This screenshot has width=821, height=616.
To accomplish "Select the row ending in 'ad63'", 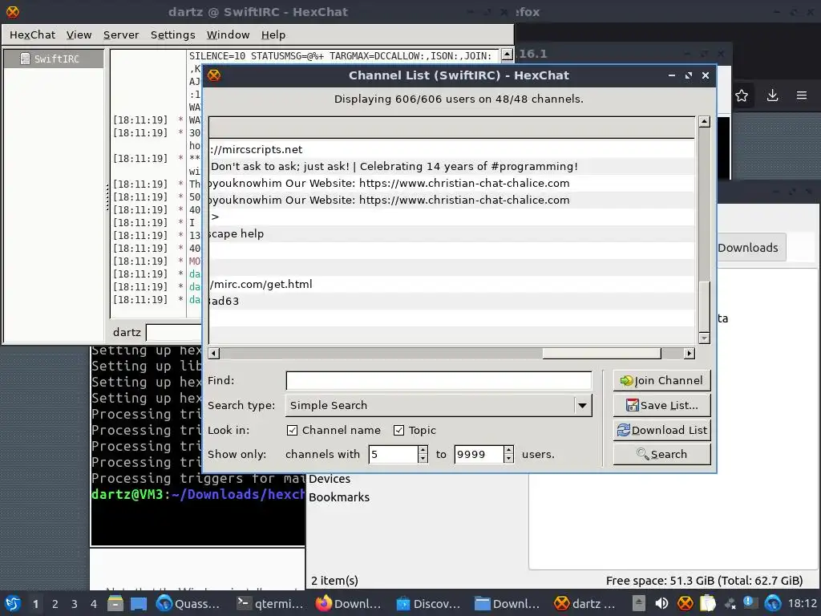I will coord(451,301).
